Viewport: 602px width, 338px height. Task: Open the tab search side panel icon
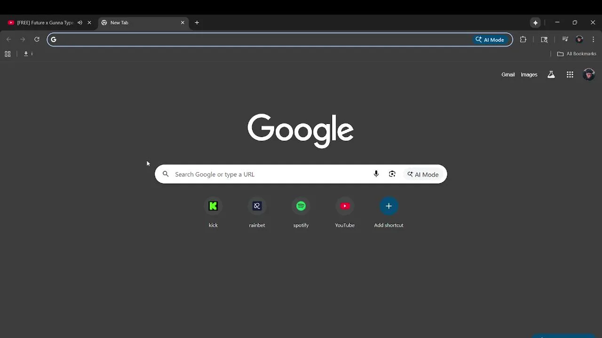pos(544,39)
